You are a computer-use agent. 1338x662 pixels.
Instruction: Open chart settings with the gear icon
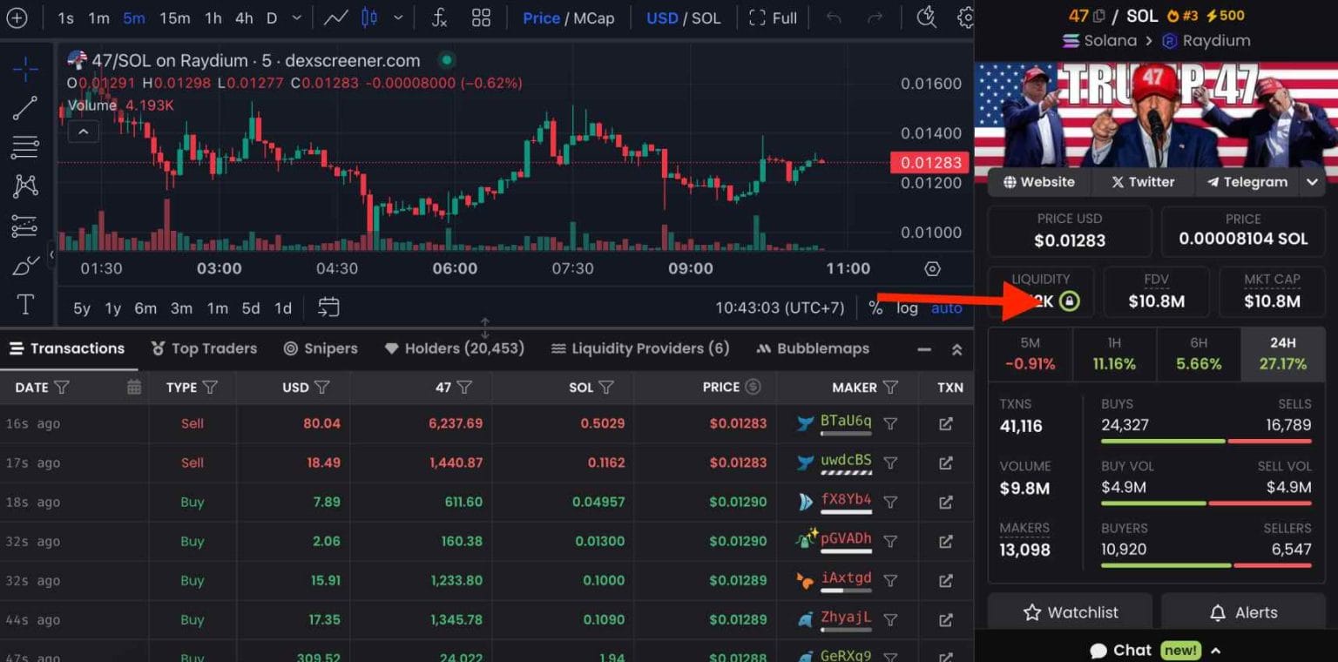coord(967,17)
